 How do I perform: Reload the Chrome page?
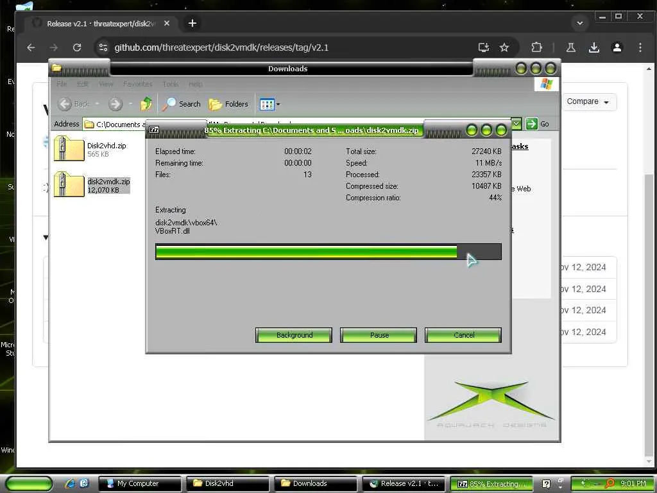coord(77,48)
